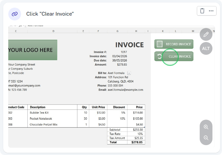Click Bubble Tea Kit description cell
Image resolution: width=222 pixels, height=155 pixels.
coord(39,113)
